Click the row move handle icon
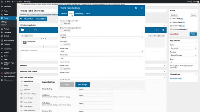This screenshot has width=200, height=112. click(22, 36)
